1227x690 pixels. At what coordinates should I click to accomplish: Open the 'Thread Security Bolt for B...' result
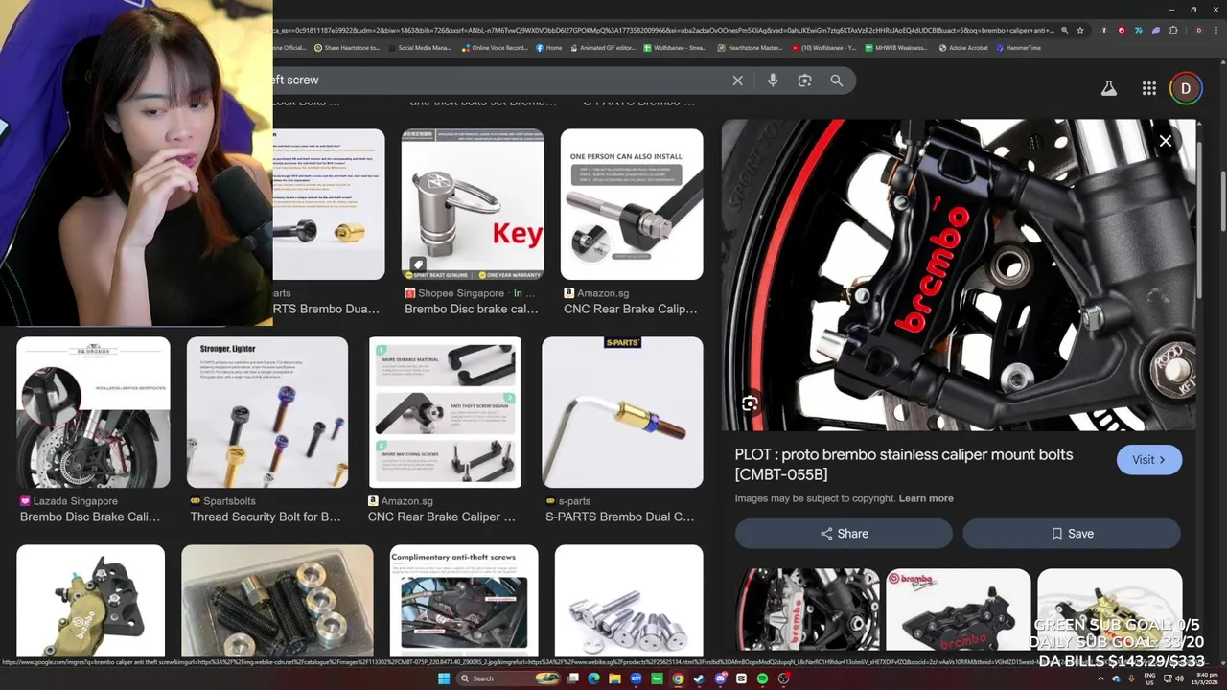[266, 517]
